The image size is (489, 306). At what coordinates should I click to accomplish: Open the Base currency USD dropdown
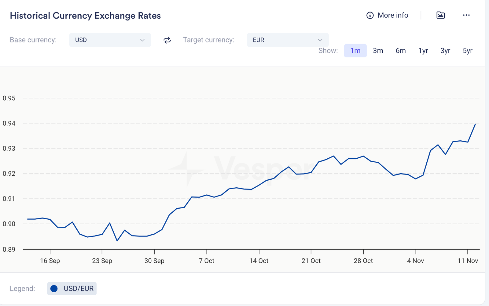(x=110, y=40)
